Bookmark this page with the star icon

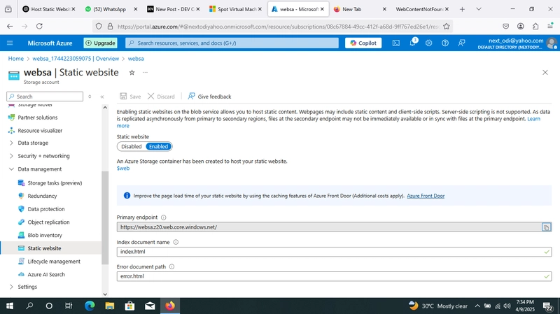[x=447, y=26]
